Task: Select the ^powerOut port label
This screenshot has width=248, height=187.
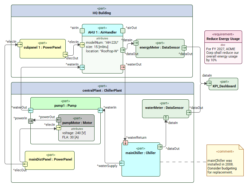Action: [x=47, y=117]
